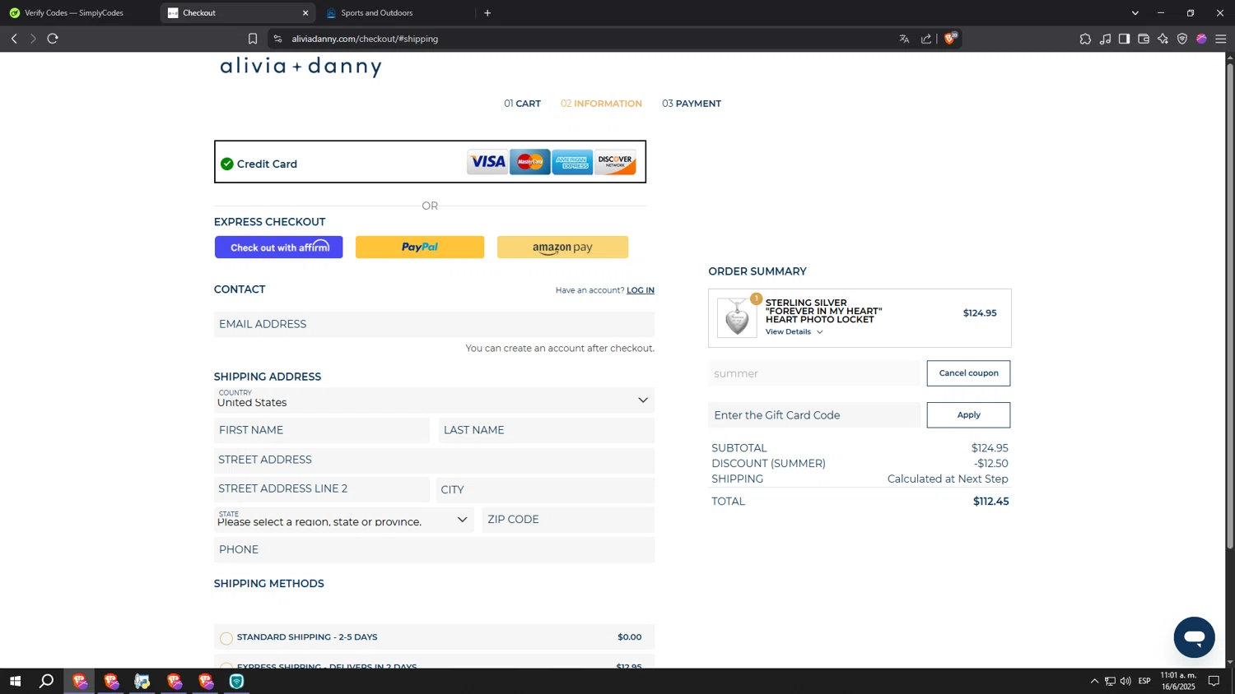Check out with Affirm button
The width and height of the screenshot is (1235, 694).
click(x=278, y=248)
